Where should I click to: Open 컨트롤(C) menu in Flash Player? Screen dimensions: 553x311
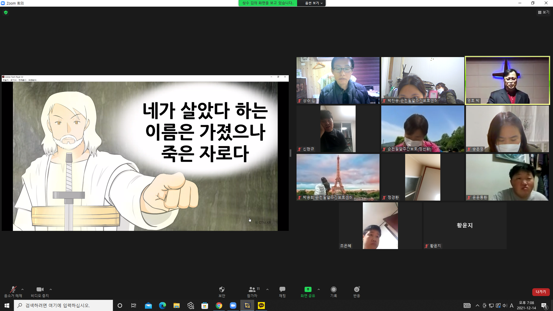[x=22, y=80]
